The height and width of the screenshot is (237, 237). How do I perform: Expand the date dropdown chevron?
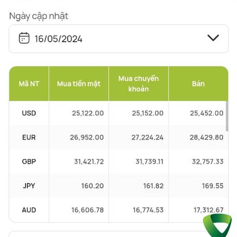[213, 38]
